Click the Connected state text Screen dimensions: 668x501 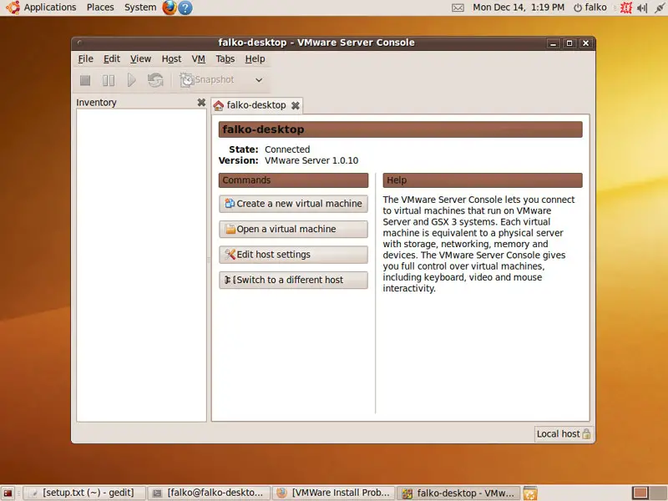tap(287, 149)
